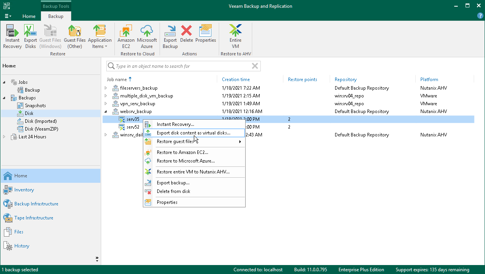Viewport: 485px width, 274px height.
Task: Click navigation pane overflow chevron
Action: coord(97,258)
